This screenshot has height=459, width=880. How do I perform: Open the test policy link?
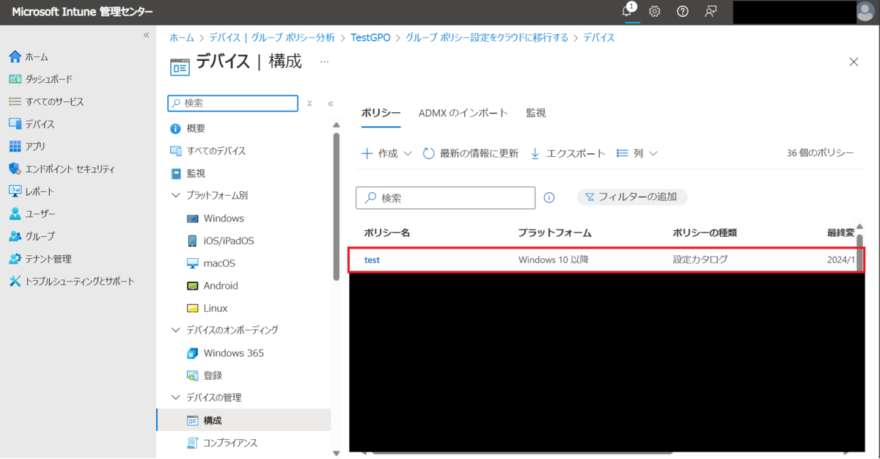373,260
